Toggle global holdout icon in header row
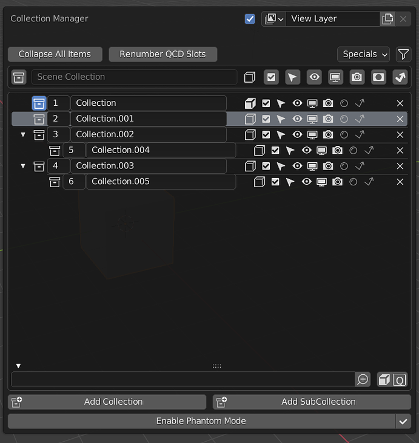Image resolution: width=419 pixels, height=443 pixels. pos(378,77)
